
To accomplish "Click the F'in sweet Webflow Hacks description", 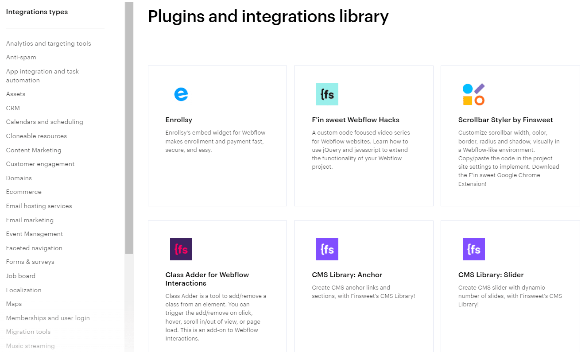I will click(361, 150).
